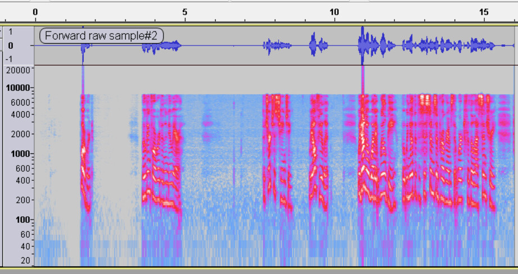Click the 6000 label on the frequency scale
Screen dimensions: 518x274
click(x=20, y=103)
